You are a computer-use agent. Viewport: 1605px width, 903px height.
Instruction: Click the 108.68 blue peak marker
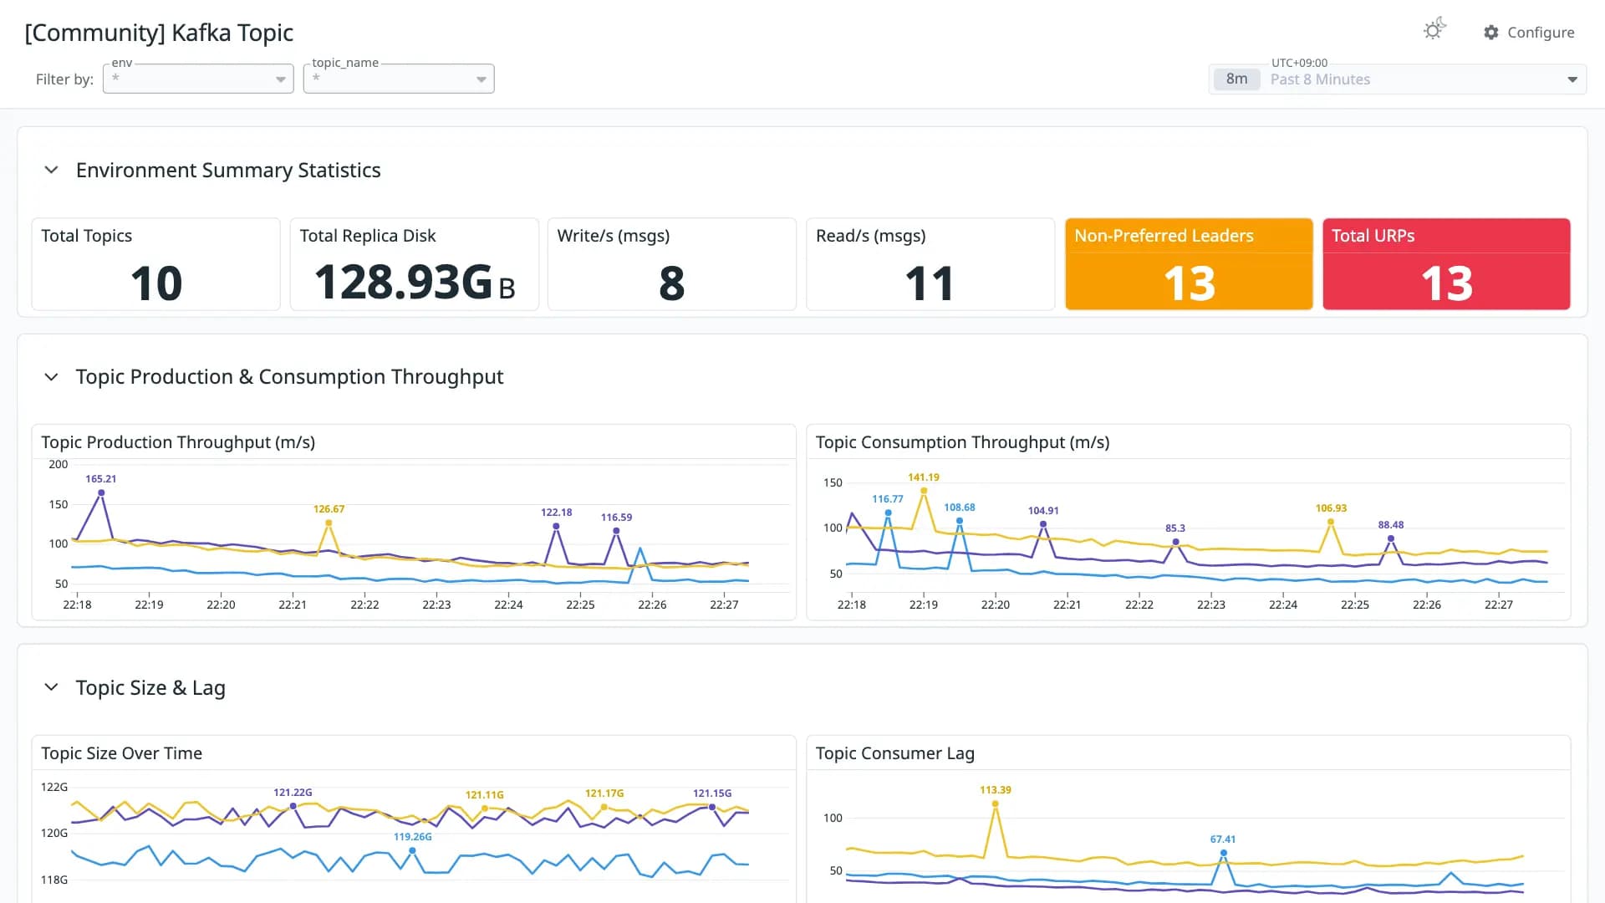click(960, 521)
